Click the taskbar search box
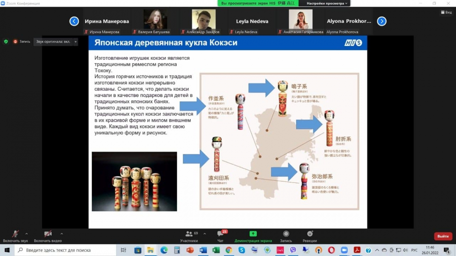The image size is (456, 256). [65, 250]
